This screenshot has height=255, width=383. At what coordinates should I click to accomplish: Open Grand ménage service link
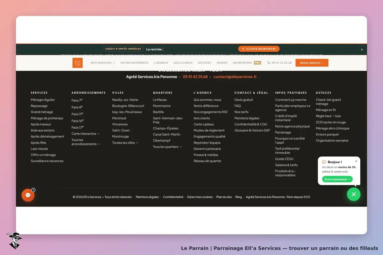coord(42,112)
